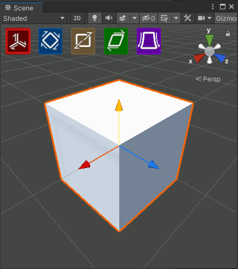
Task: Open the Gizmos menu
Action: [x=226, y=18]
